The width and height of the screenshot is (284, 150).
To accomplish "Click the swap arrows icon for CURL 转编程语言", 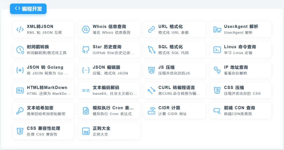I will (x=151, y=90).
